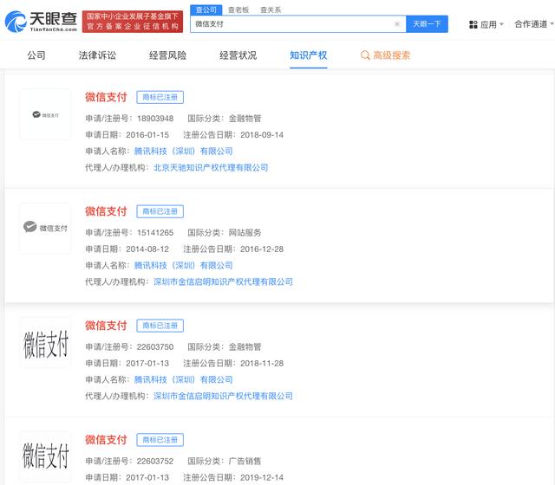Screen dimensions: 555x485
Task: Open 微信支付 title of trademark 22603750
Action: coord(106,326)
